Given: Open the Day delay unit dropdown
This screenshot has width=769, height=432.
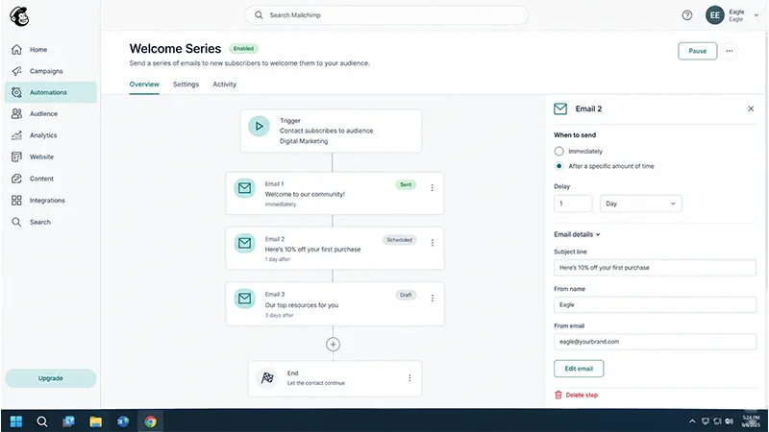Looking at the screenshot, I should pyautogui.click(x=640, y=204).
